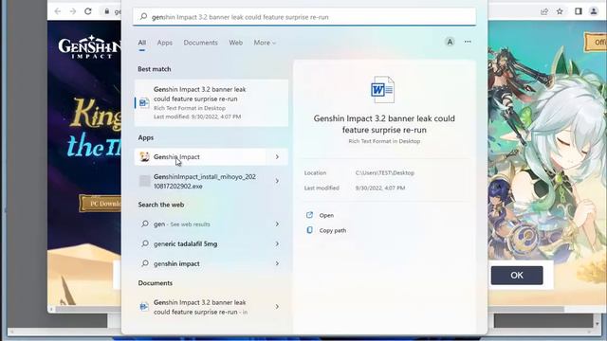Image resolution: width=607 pixels, height=341 pixels.
Task: Switch to the Documents filter tab
Action: 200,43
